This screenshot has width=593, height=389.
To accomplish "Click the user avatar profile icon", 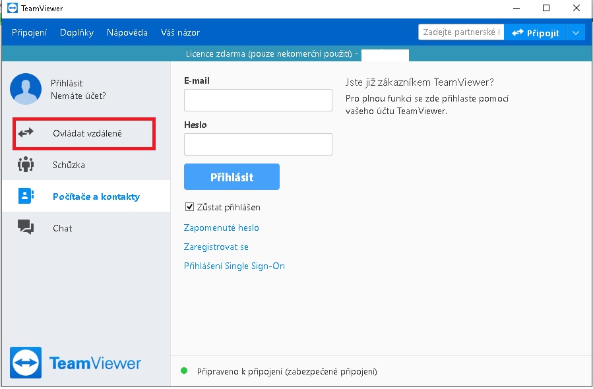I will (26, 89).
